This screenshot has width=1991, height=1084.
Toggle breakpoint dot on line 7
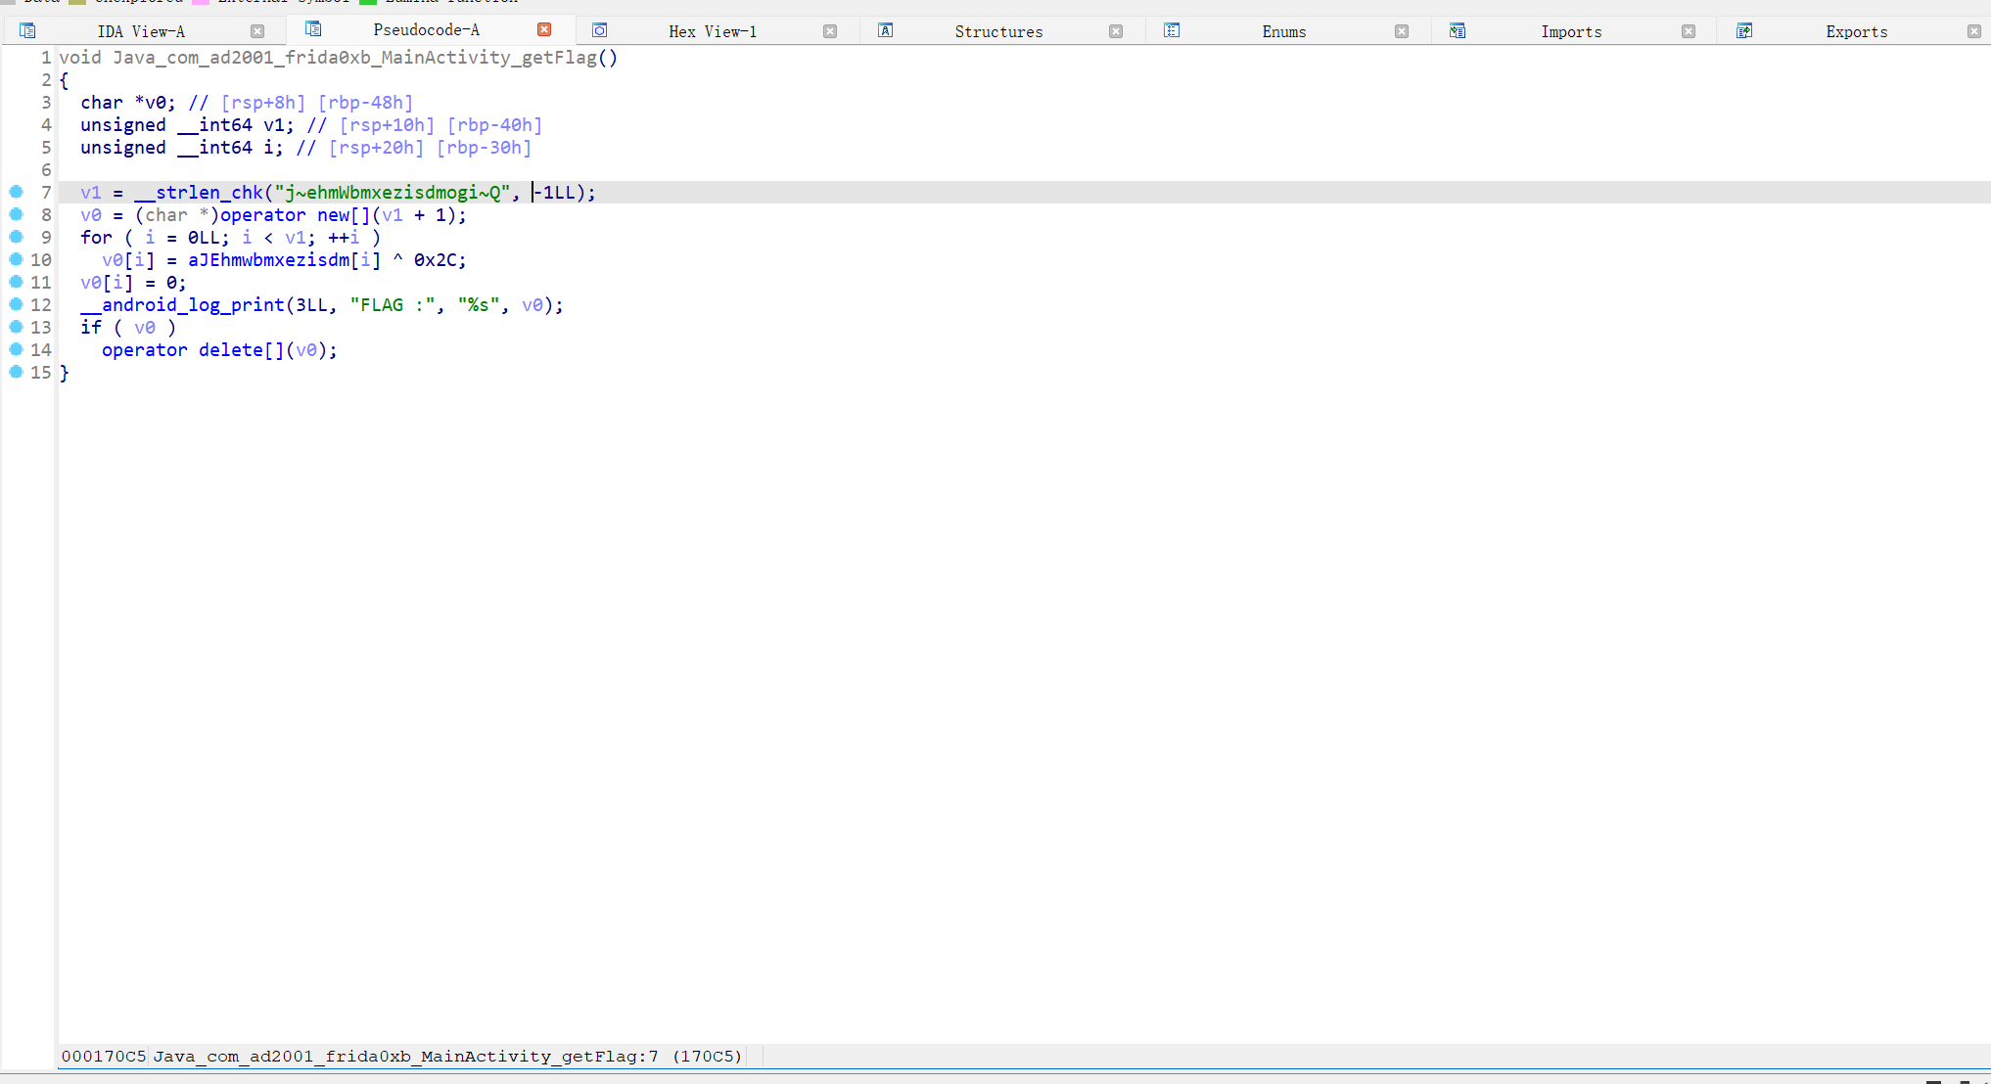point(16,192)
